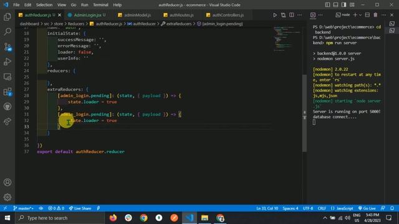
Task: Toggle the primary side bar layout
Action: tap(327, 5)
